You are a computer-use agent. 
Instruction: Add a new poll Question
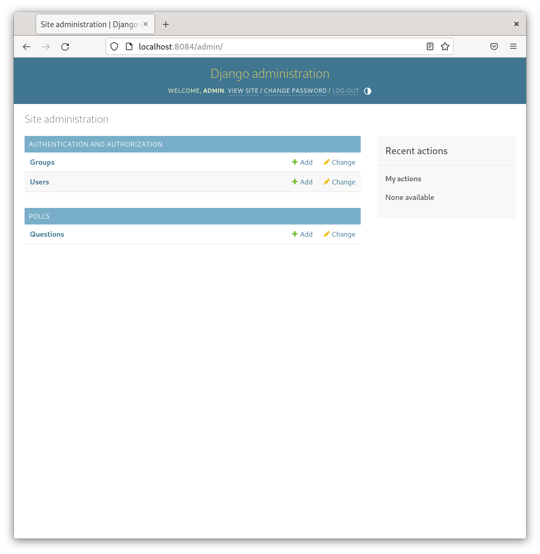pyautogui.click(x=302, y=235)
